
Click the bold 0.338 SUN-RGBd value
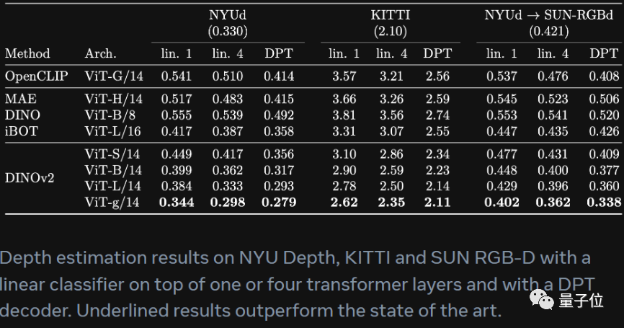[x=604, y=202]
